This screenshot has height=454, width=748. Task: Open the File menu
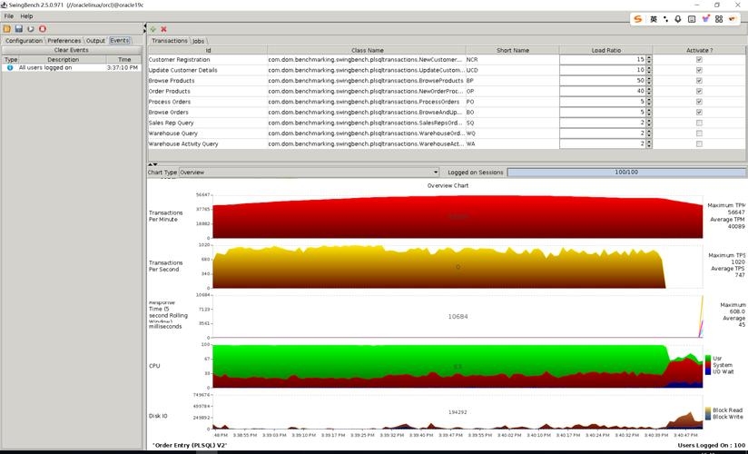[x=9, y=16]
